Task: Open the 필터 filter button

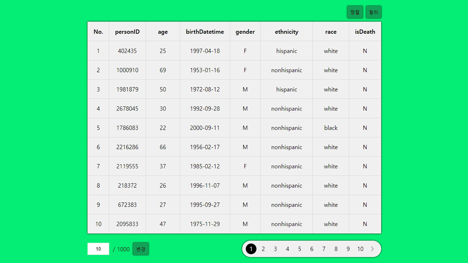Action: click(x=373, y=12)
